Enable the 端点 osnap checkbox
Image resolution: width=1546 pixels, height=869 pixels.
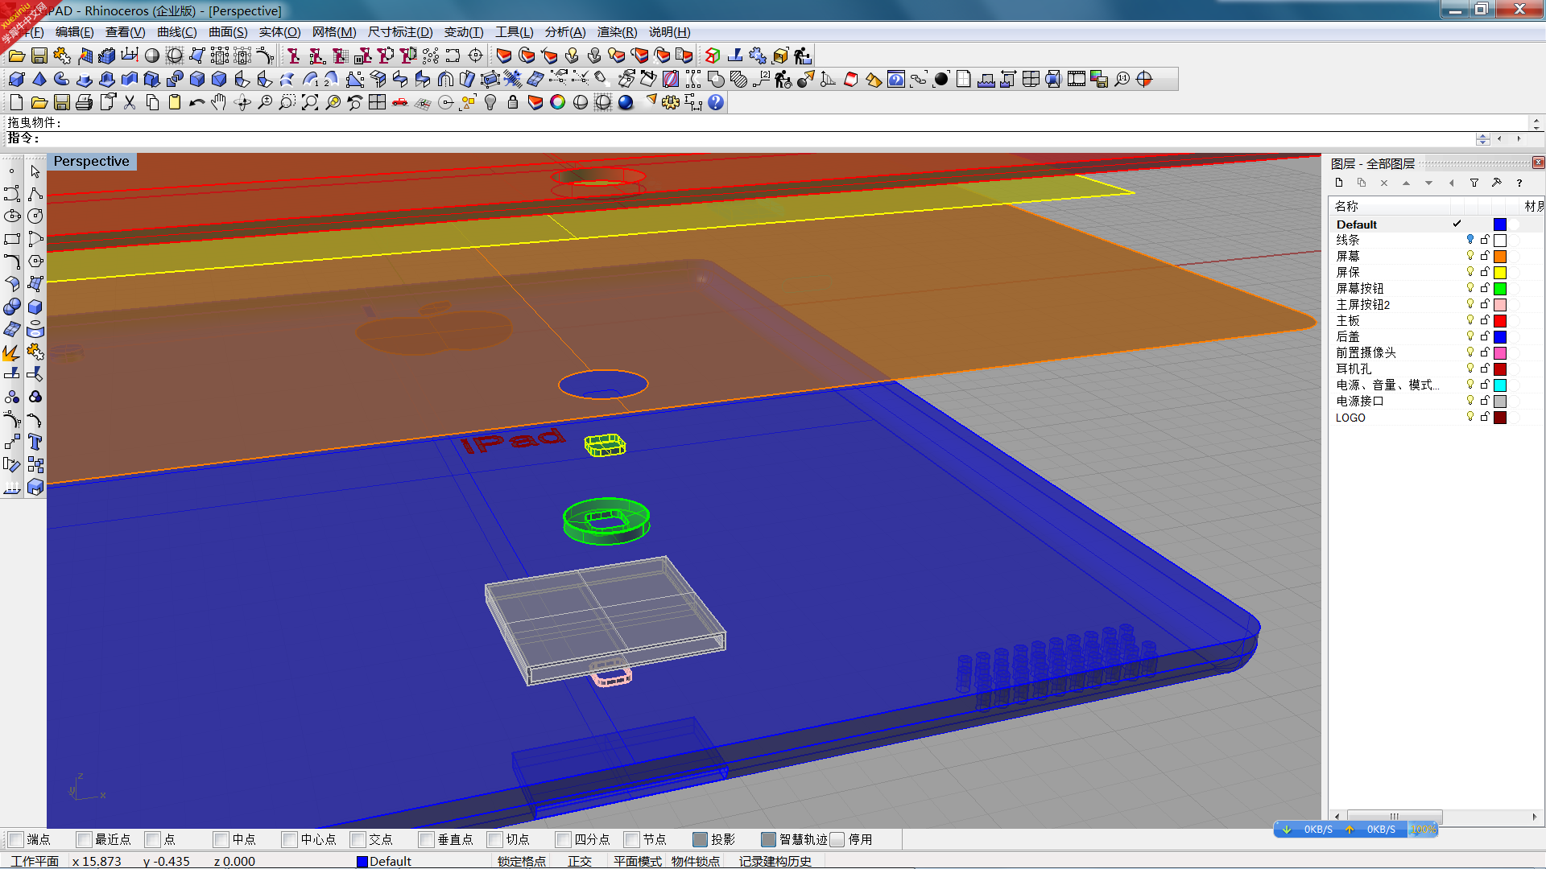(15, 839)
